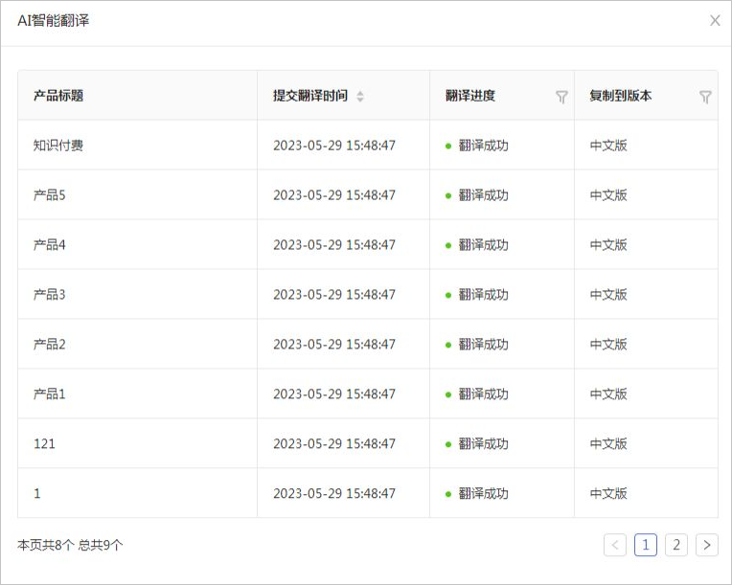This screenshot has height=585, width=732.
Task: Switch to page 2
Action: point(676,545)
